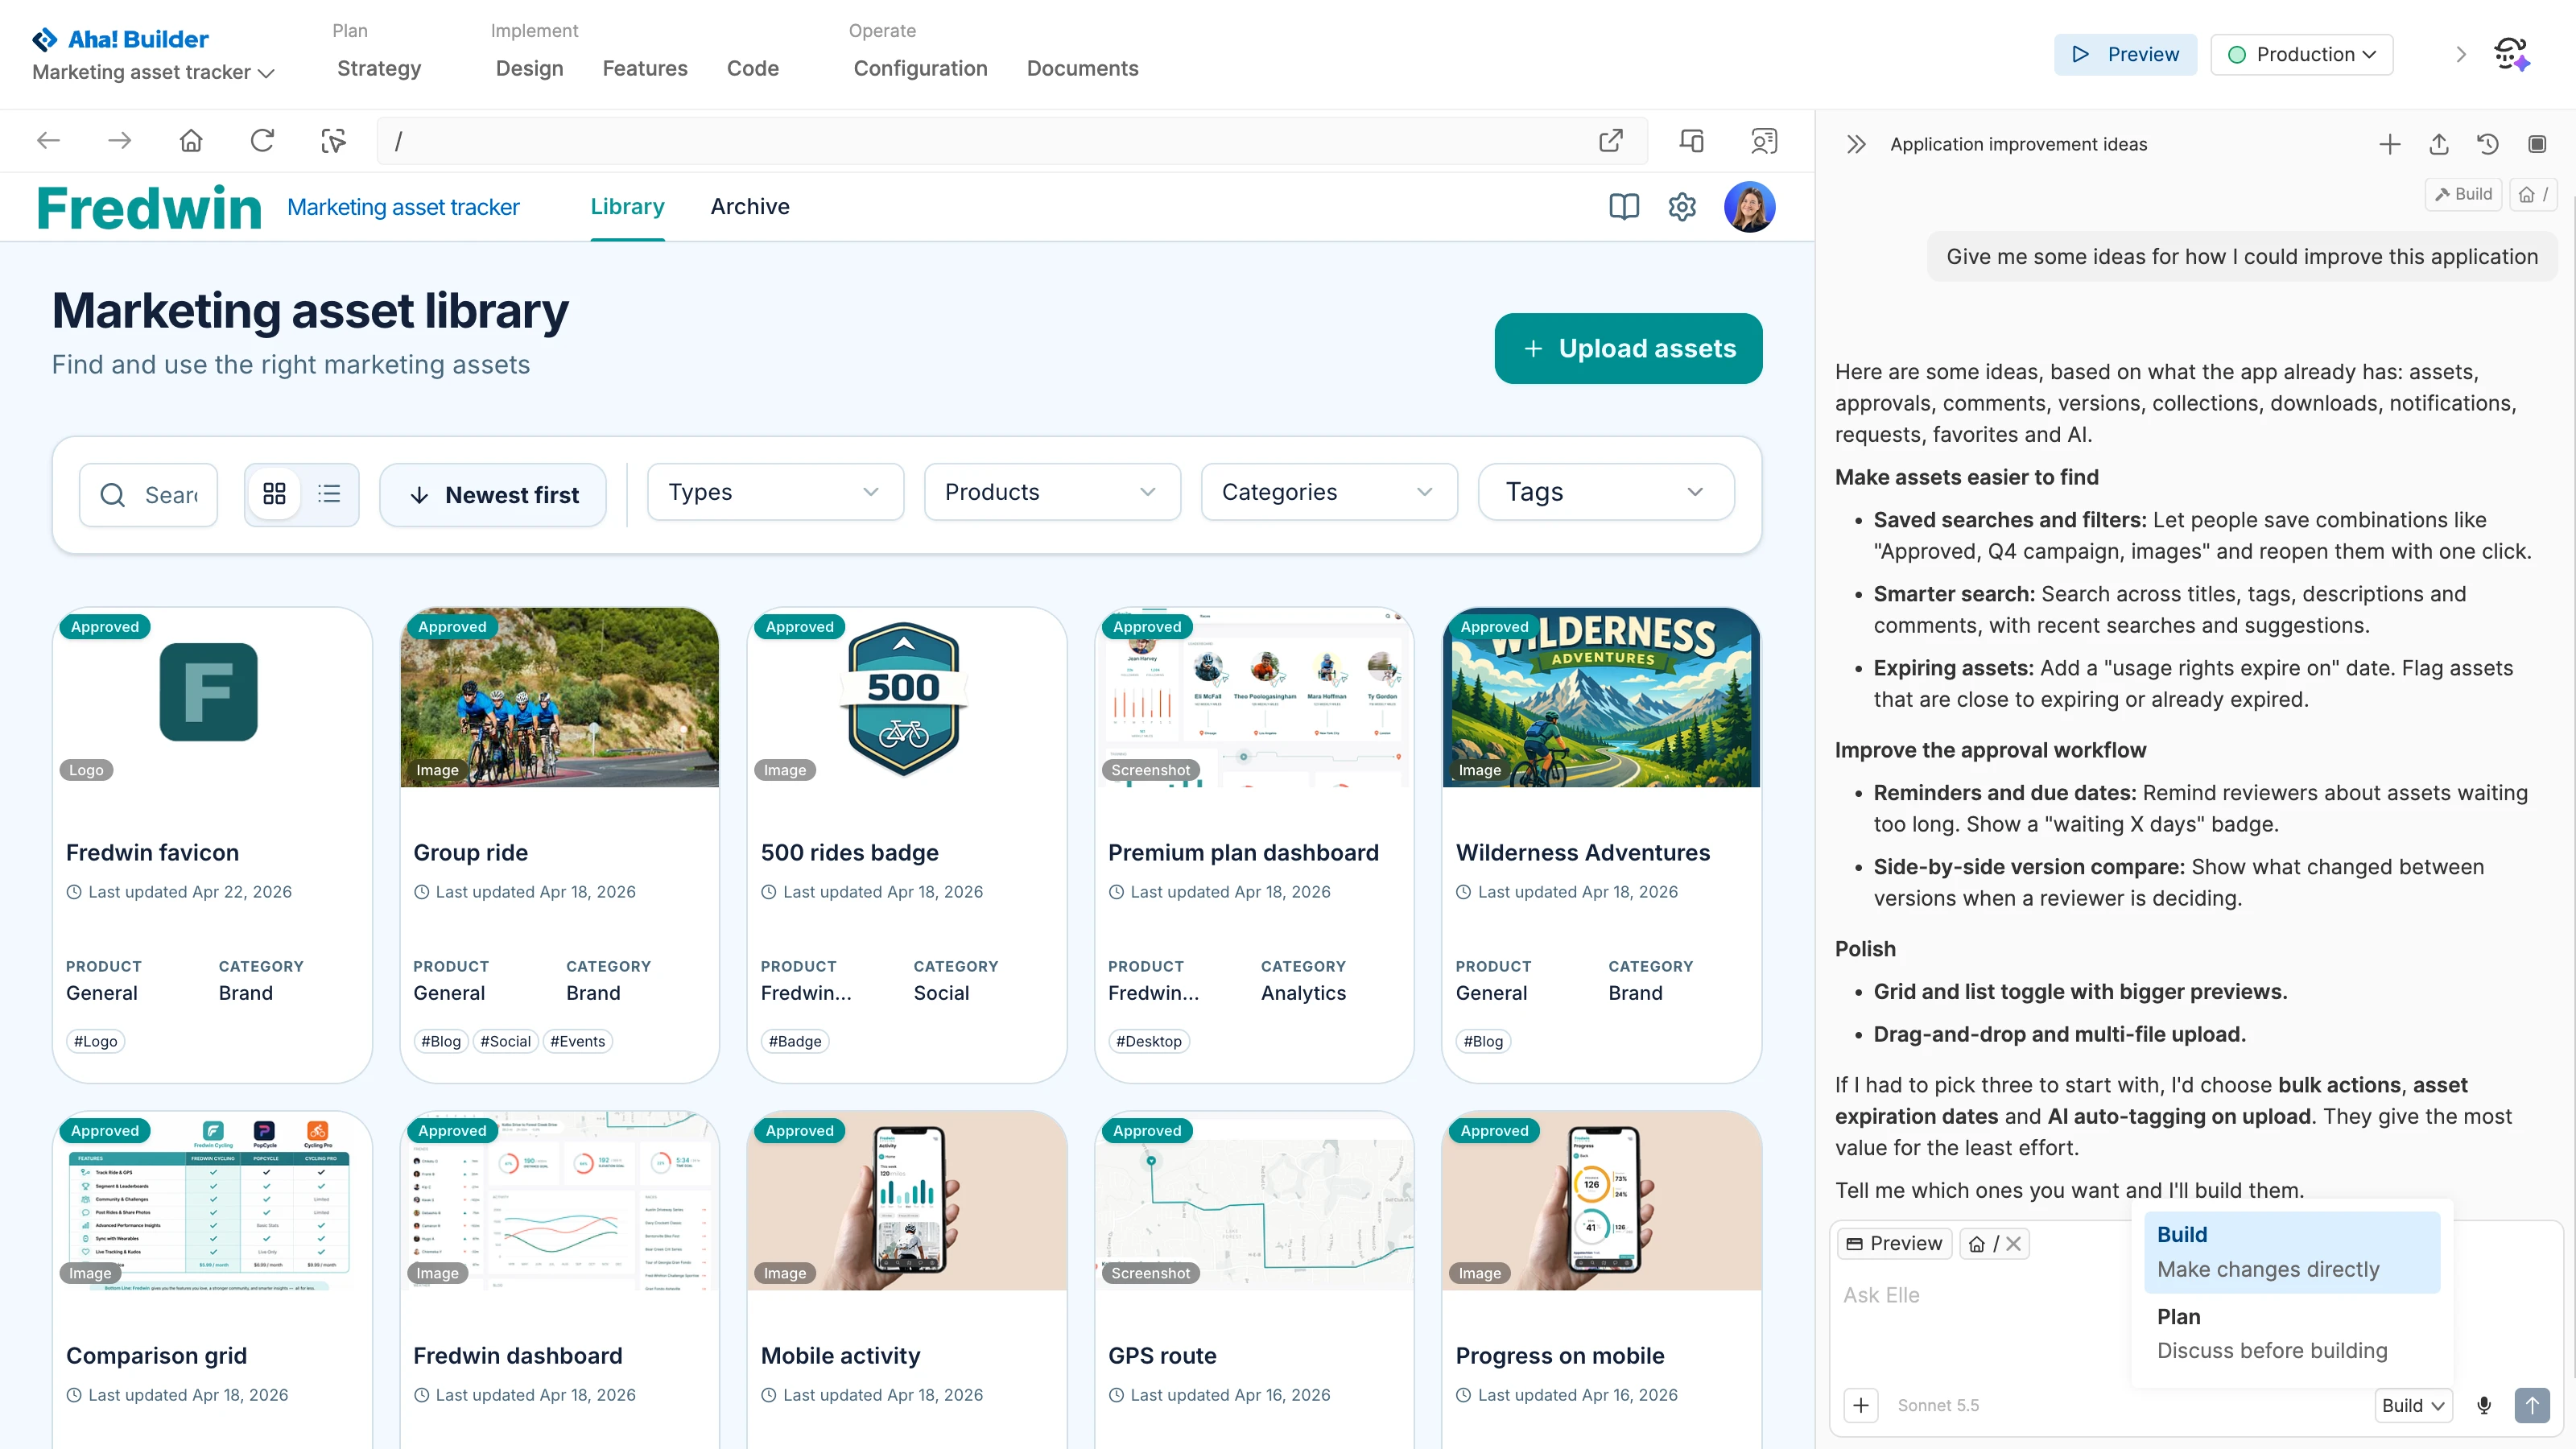
Task: Click the asset search field
Action: (x=149, y=495)
